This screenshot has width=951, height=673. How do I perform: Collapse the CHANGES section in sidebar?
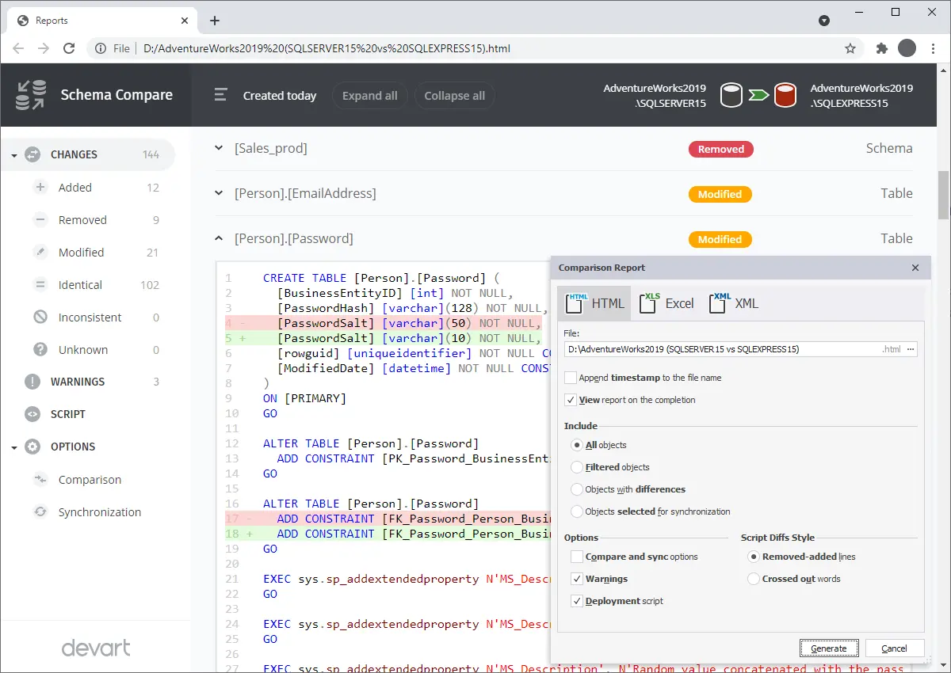[x=14, y=155]
